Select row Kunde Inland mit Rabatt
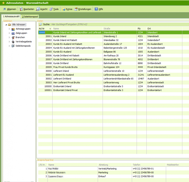189x182 pixels. pos(114,40)
